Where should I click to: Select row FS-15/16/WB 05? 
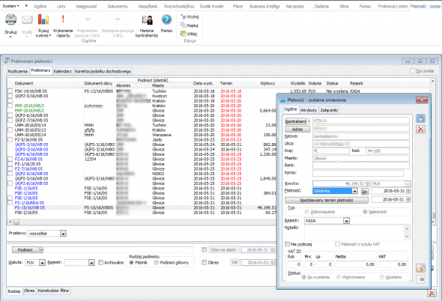click(142, 207)
